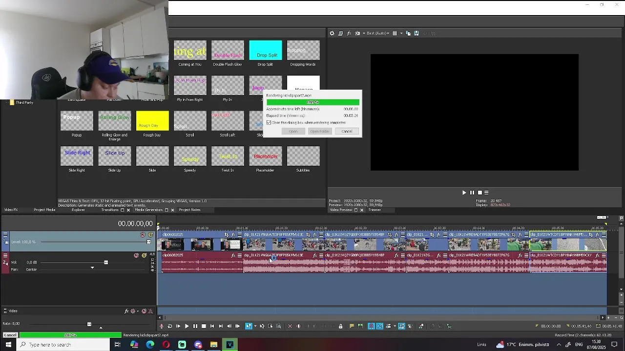Go to end of project
This screenshot has height=351, width=625.
[x=221, y=326]
